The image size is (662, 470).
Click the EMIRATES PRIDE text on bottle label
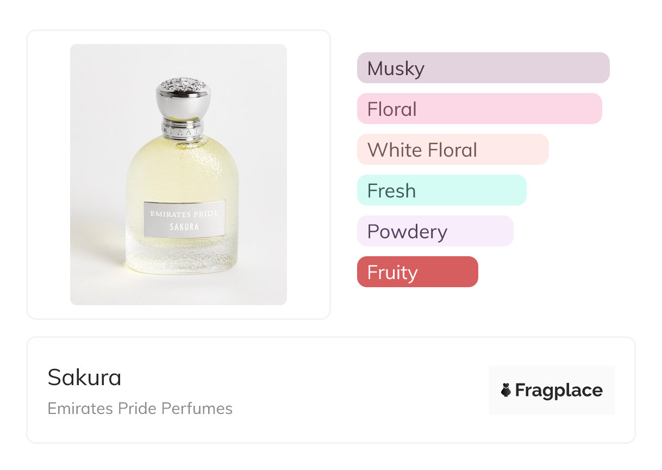coord(184,214)
